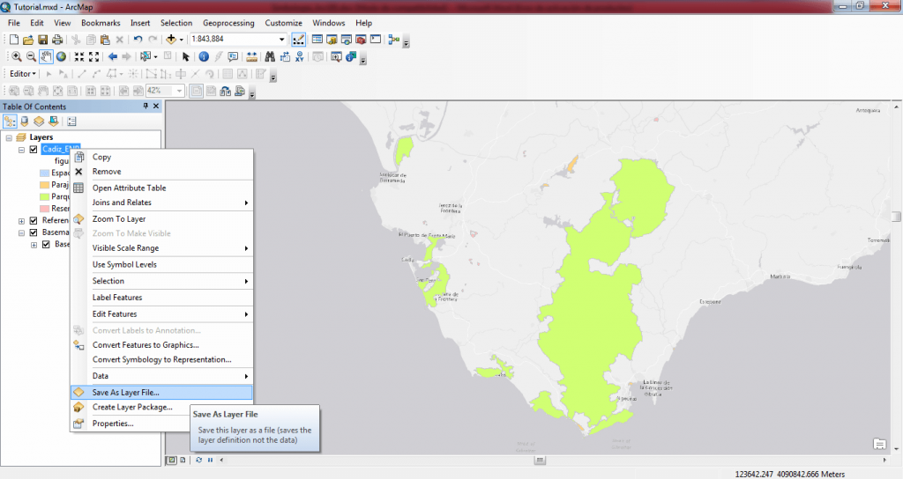This screenshot has width=903, height=479.
Task: Switch to List By Source view
Action: (x=24, y=121)
